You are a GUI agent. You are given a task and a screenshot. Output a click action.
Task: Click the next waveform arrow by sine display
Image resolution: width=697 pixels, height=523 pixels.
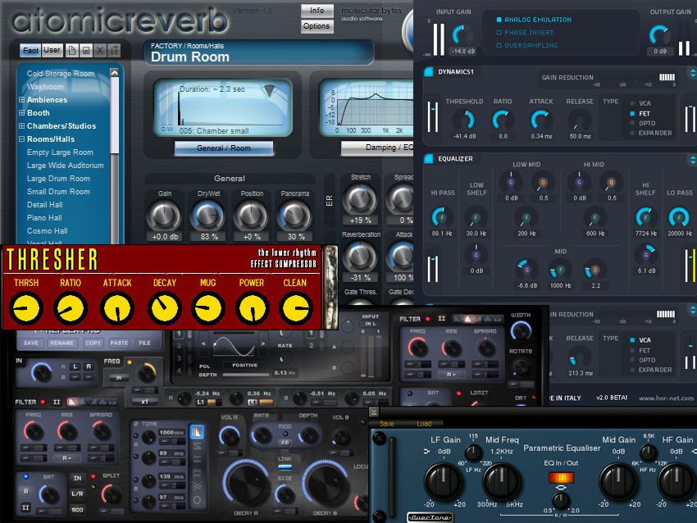click(262, 344)
